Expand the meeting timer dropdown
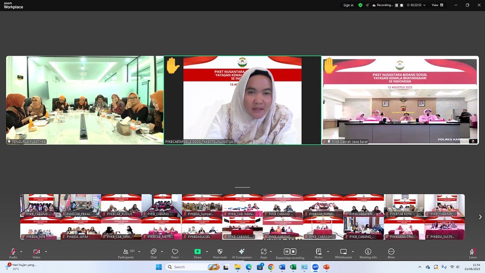The image size is (485, 273). 425,5
